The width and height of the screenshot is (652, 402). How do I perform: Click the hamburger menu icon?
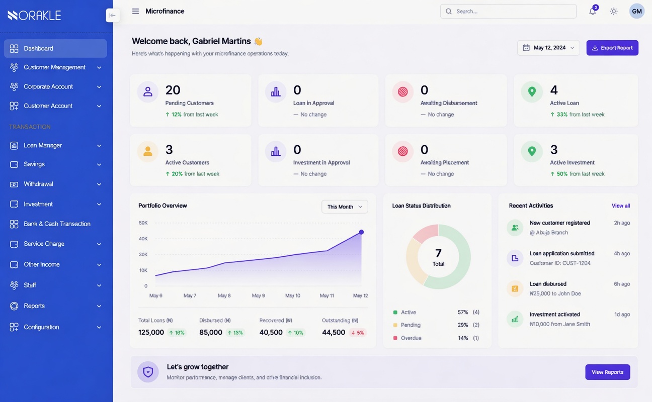pyautogui.click(x=135, y=11)
